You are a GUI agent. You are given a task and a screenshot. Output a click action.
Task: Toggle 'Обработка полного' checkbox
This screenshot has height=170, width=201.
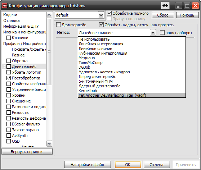click(109, 13)
